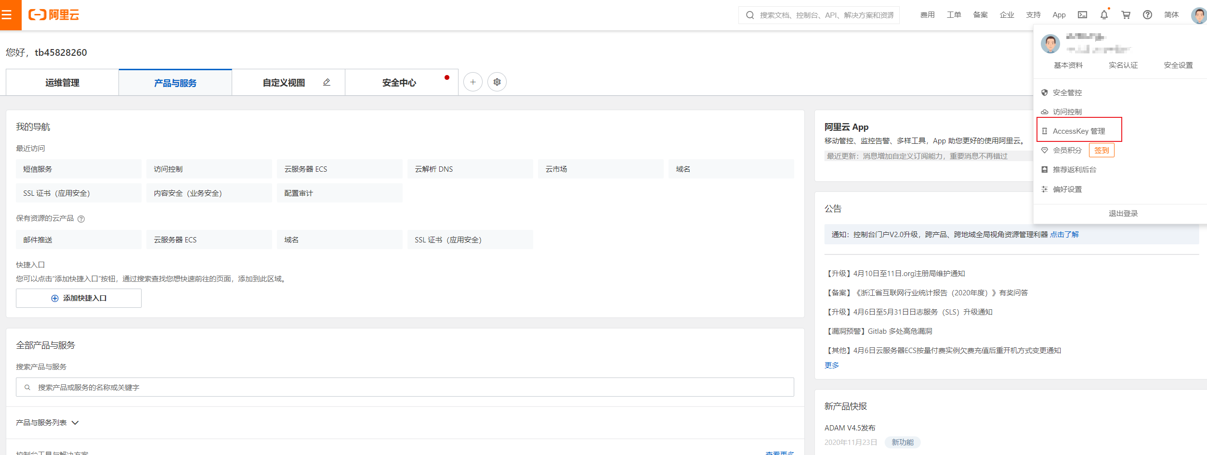Open the 支持 menu
The width and height of the screenshot is (1207, 455).
point(1033,15)
